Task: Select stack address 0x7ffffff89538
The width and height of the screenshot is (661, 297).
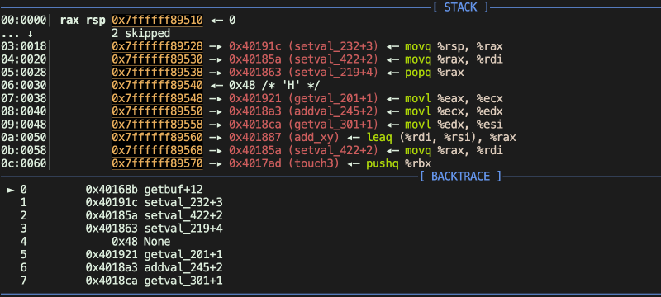Action: (157, 73)
